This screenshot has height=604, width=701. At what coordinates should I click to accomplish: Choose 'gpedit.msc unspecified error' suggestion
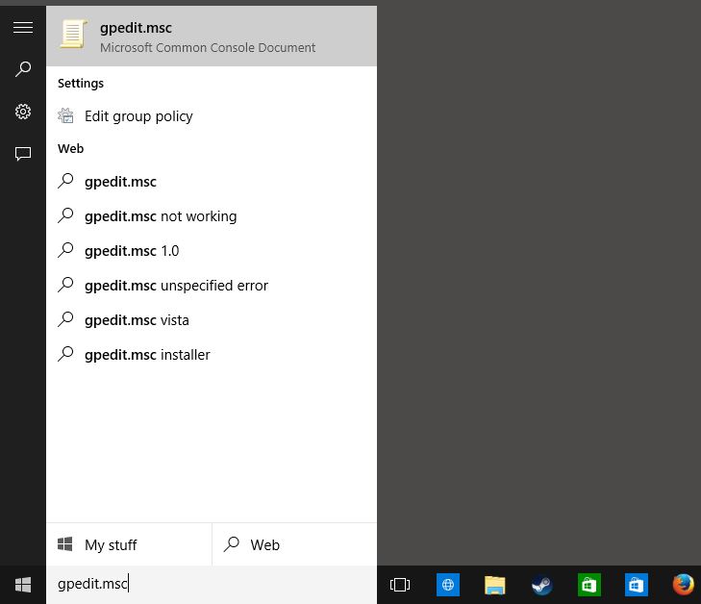(212, 286)
